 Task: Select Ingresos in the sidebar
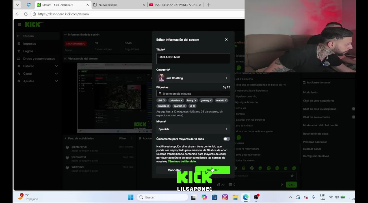37,44
